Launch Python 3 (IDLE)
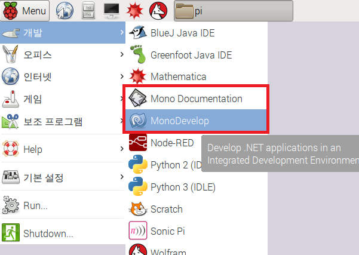This screenshot has width=359, height=255. (x=197, y=187)
